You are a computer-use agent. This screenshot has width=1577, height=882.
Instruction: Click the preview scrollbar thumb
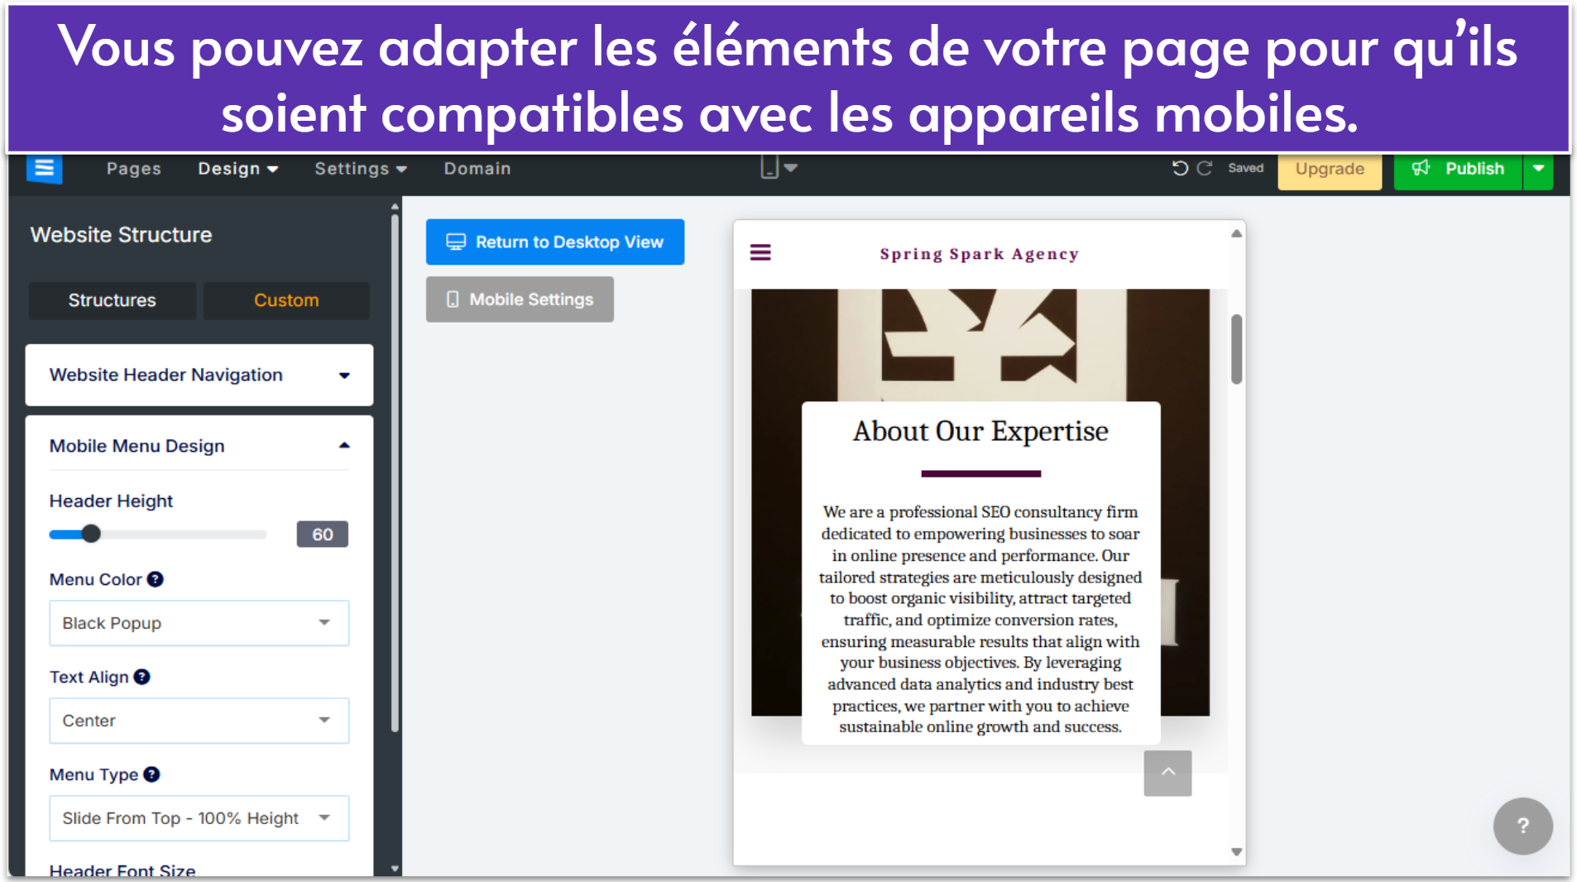[1236, 349]
